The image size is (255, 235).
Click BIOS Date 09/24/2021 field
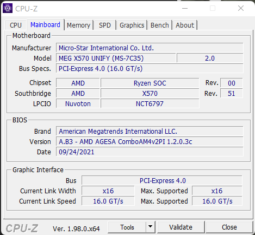point(150,152)
